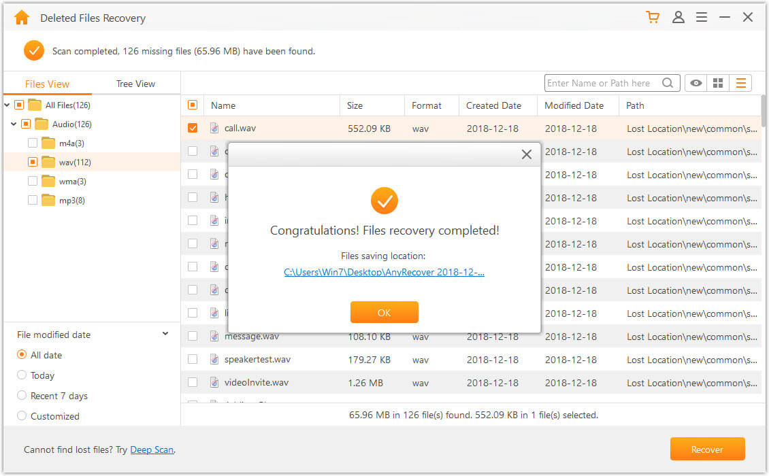Click the home icon in the title bar
Viewport: 769px width, 476px height.
tap(20, 17)
